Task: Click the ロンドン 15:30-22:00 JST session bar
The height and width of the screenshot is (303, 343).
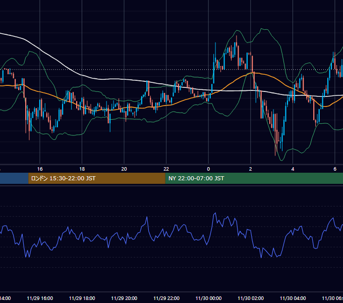Action: pyautogui.click(x=97, y=178)
